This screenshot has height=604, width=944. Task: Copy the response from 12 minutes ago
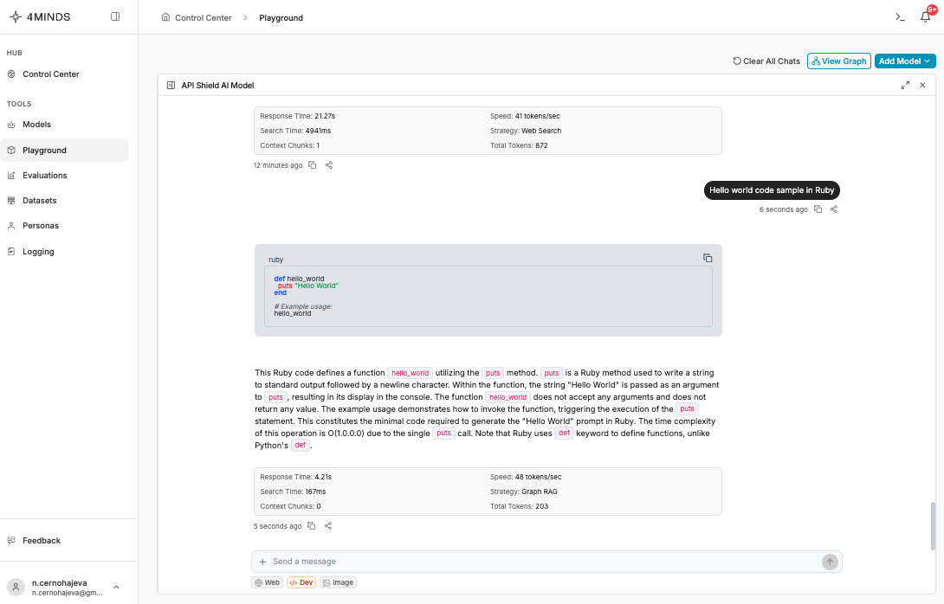pos(313,164)
